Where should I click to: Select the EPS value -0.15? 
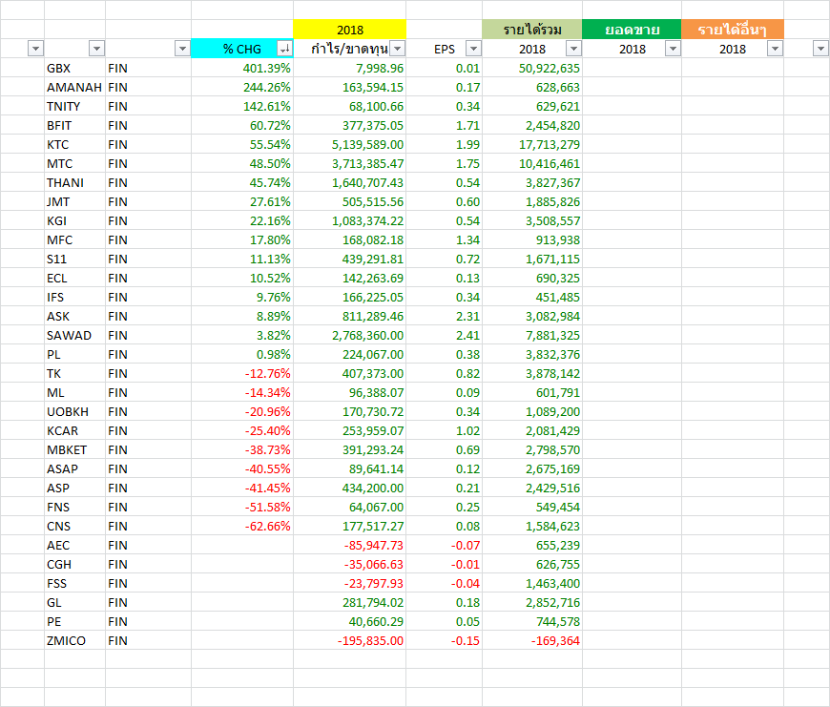[445, 641]
